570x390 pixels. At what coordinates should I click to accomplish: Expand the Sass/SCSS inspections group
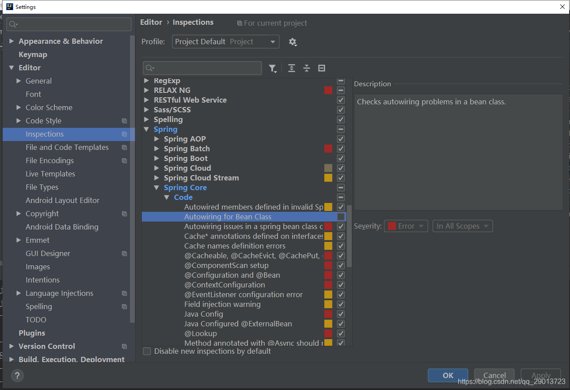click(146, 110)
